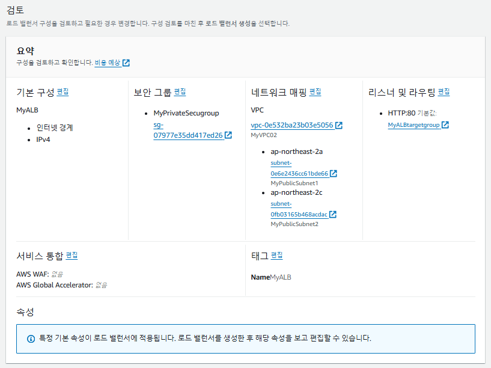The image size is (491, 368).
Task: Click the ap-northeast-2a zone text
Action: click(296, 152)
